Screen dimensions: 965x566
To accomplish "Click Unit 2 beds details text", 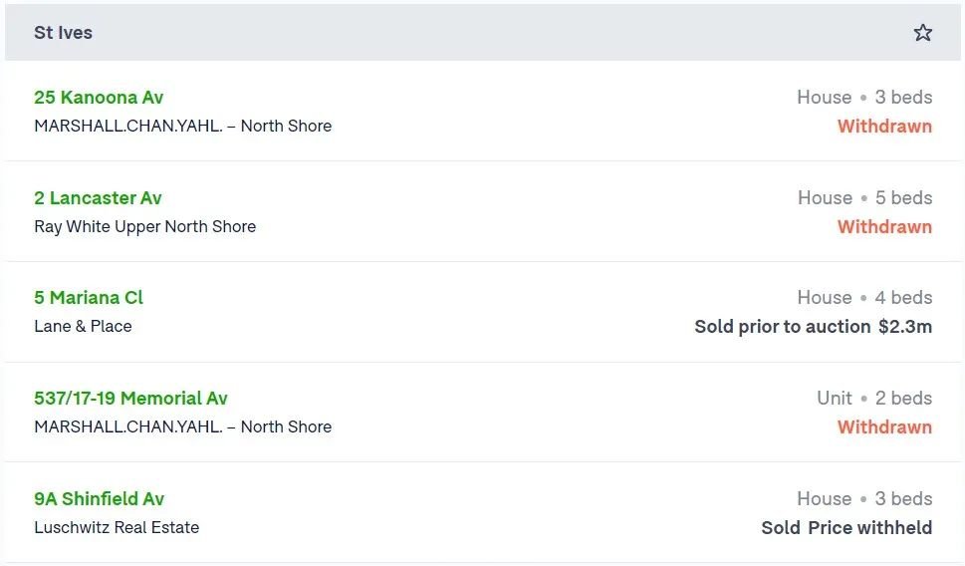I will (874, 398).
